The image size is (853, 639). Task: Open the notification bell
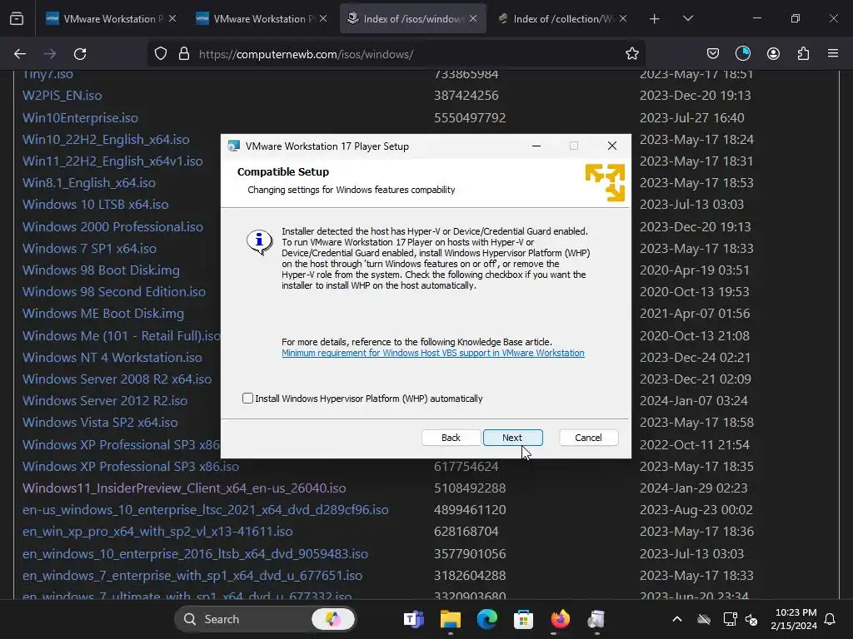(x=831, y=619)
